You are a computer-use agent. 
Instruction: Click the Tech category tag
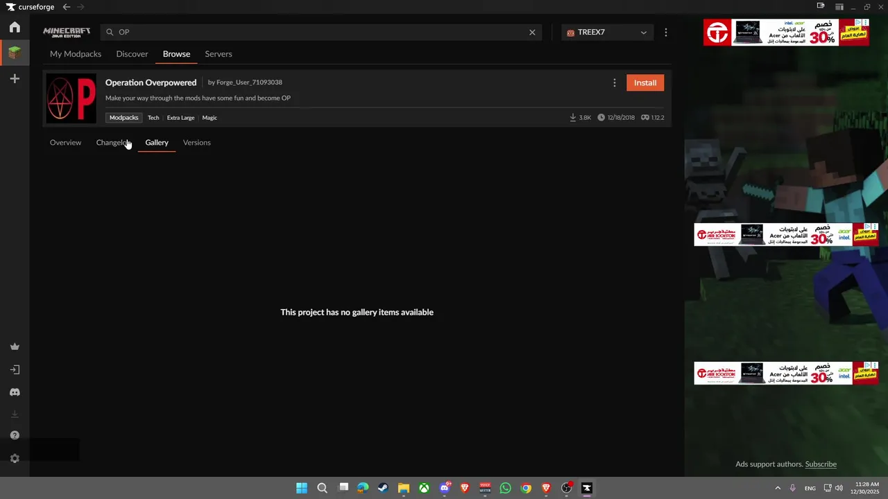[x=153, y=118]
